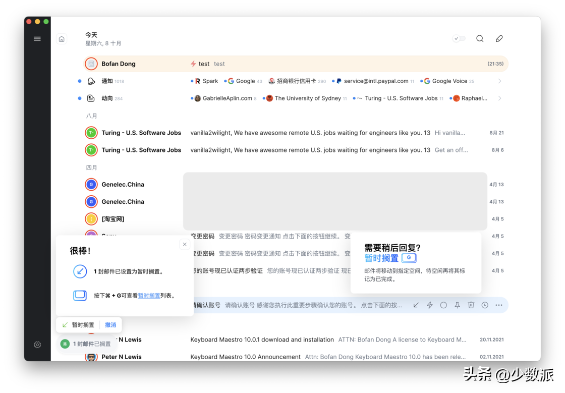Viewport: 565px width, 393px height.
Task: Undo set aside with 撤消
Action: (110, 325)
